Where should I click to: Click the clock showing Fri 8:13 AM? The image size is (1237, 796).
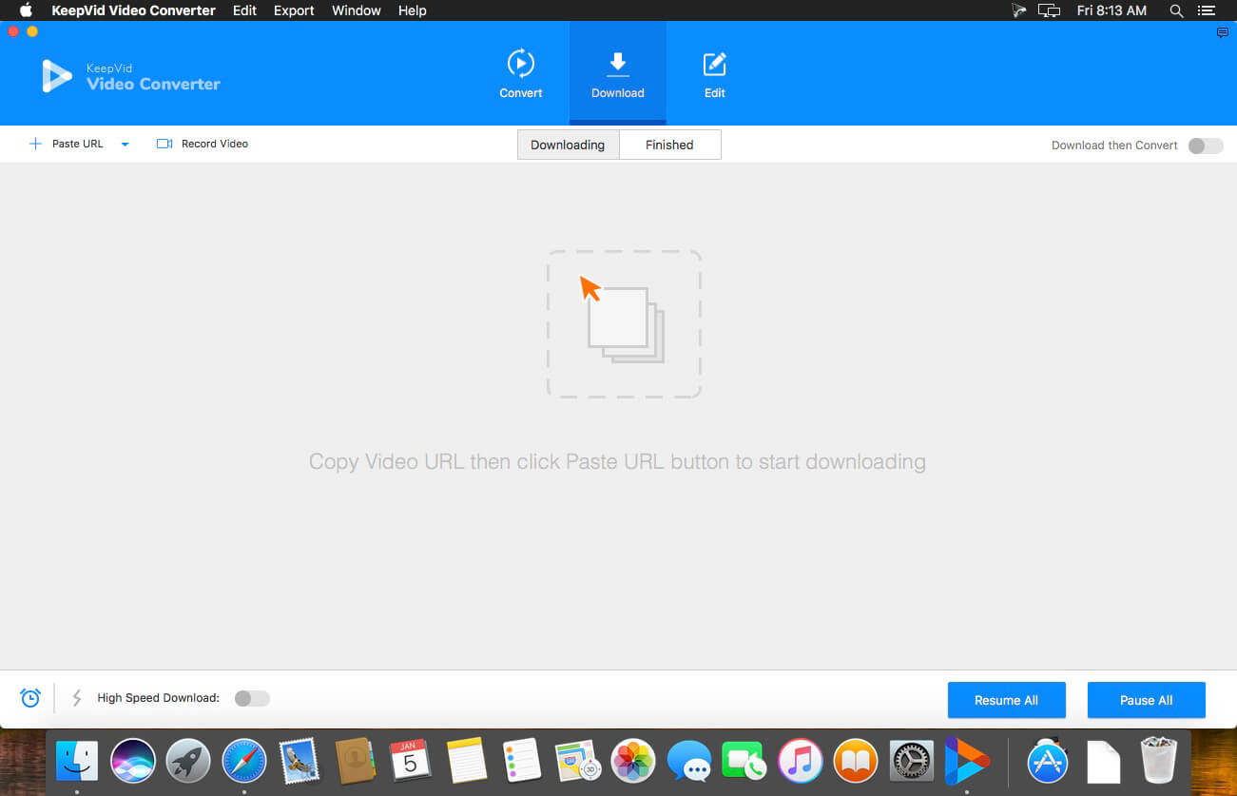(1111, 10)
